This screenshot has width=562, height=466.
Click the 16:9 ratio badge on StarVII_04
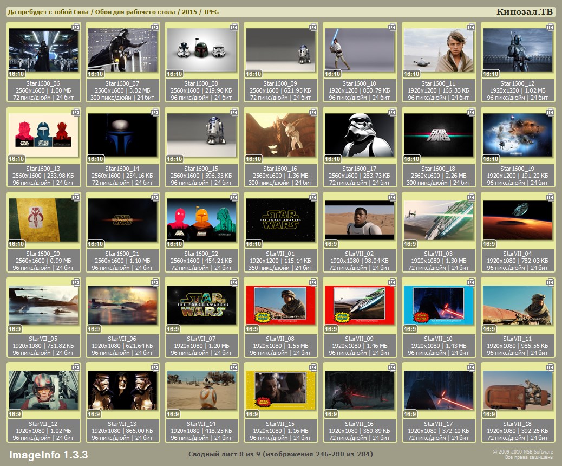click(489, 244)
